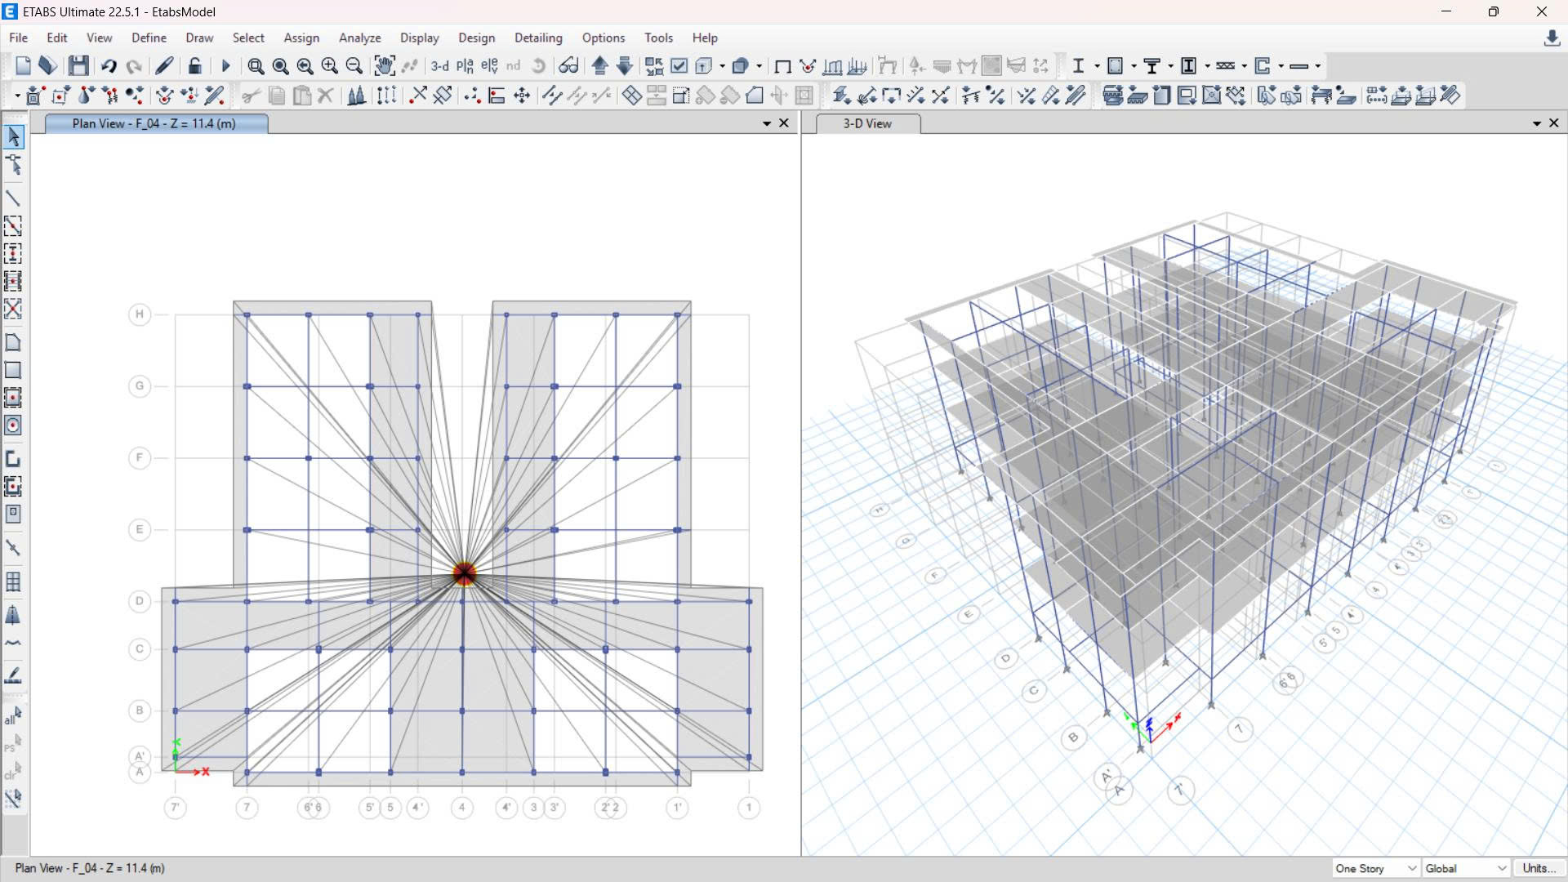Pick the draw beam/column/brace line tool
This screenshot has height=882, width=1568.
(13, 198)
